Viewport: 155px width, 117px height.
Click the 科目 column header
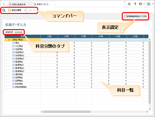[22, 36]
